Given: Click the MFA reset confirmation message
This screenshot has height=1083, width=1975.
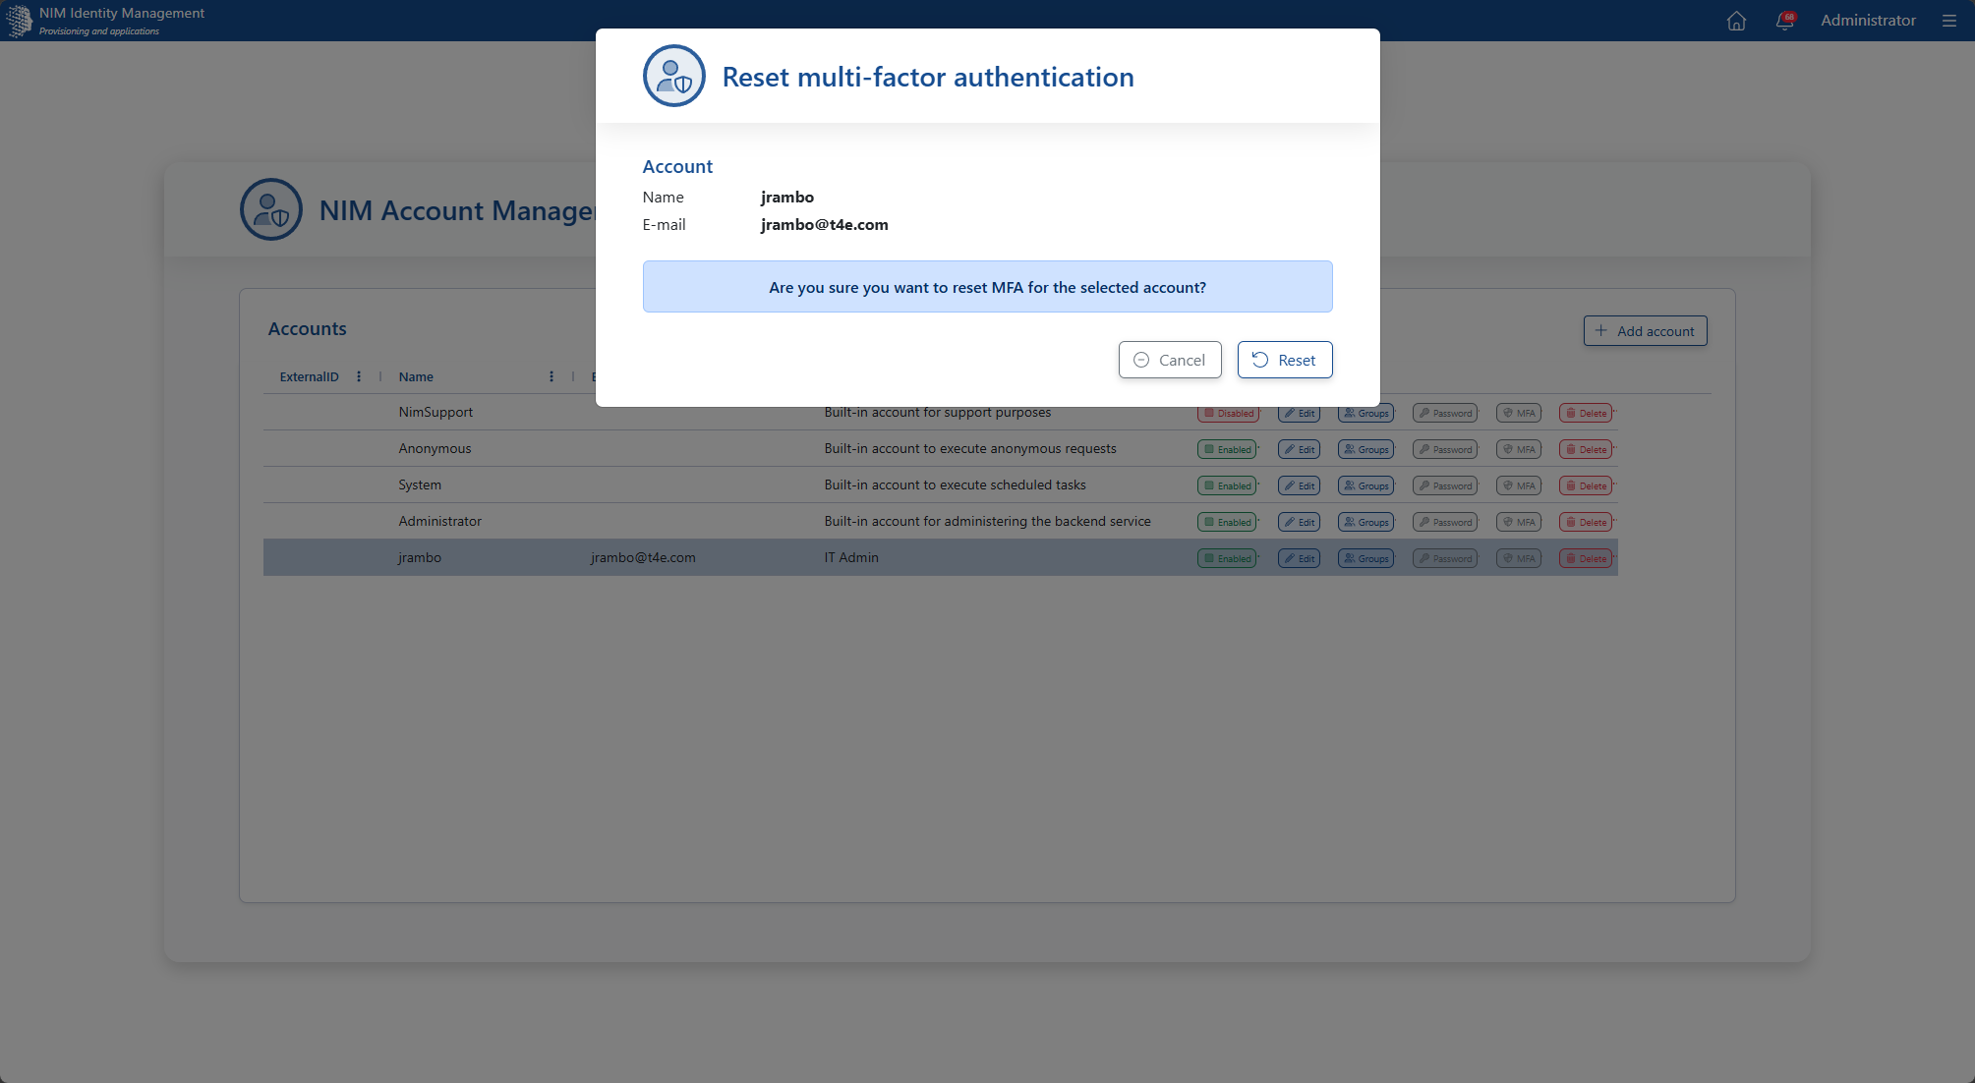Looking at the screenshot, I should coord(987,287).
